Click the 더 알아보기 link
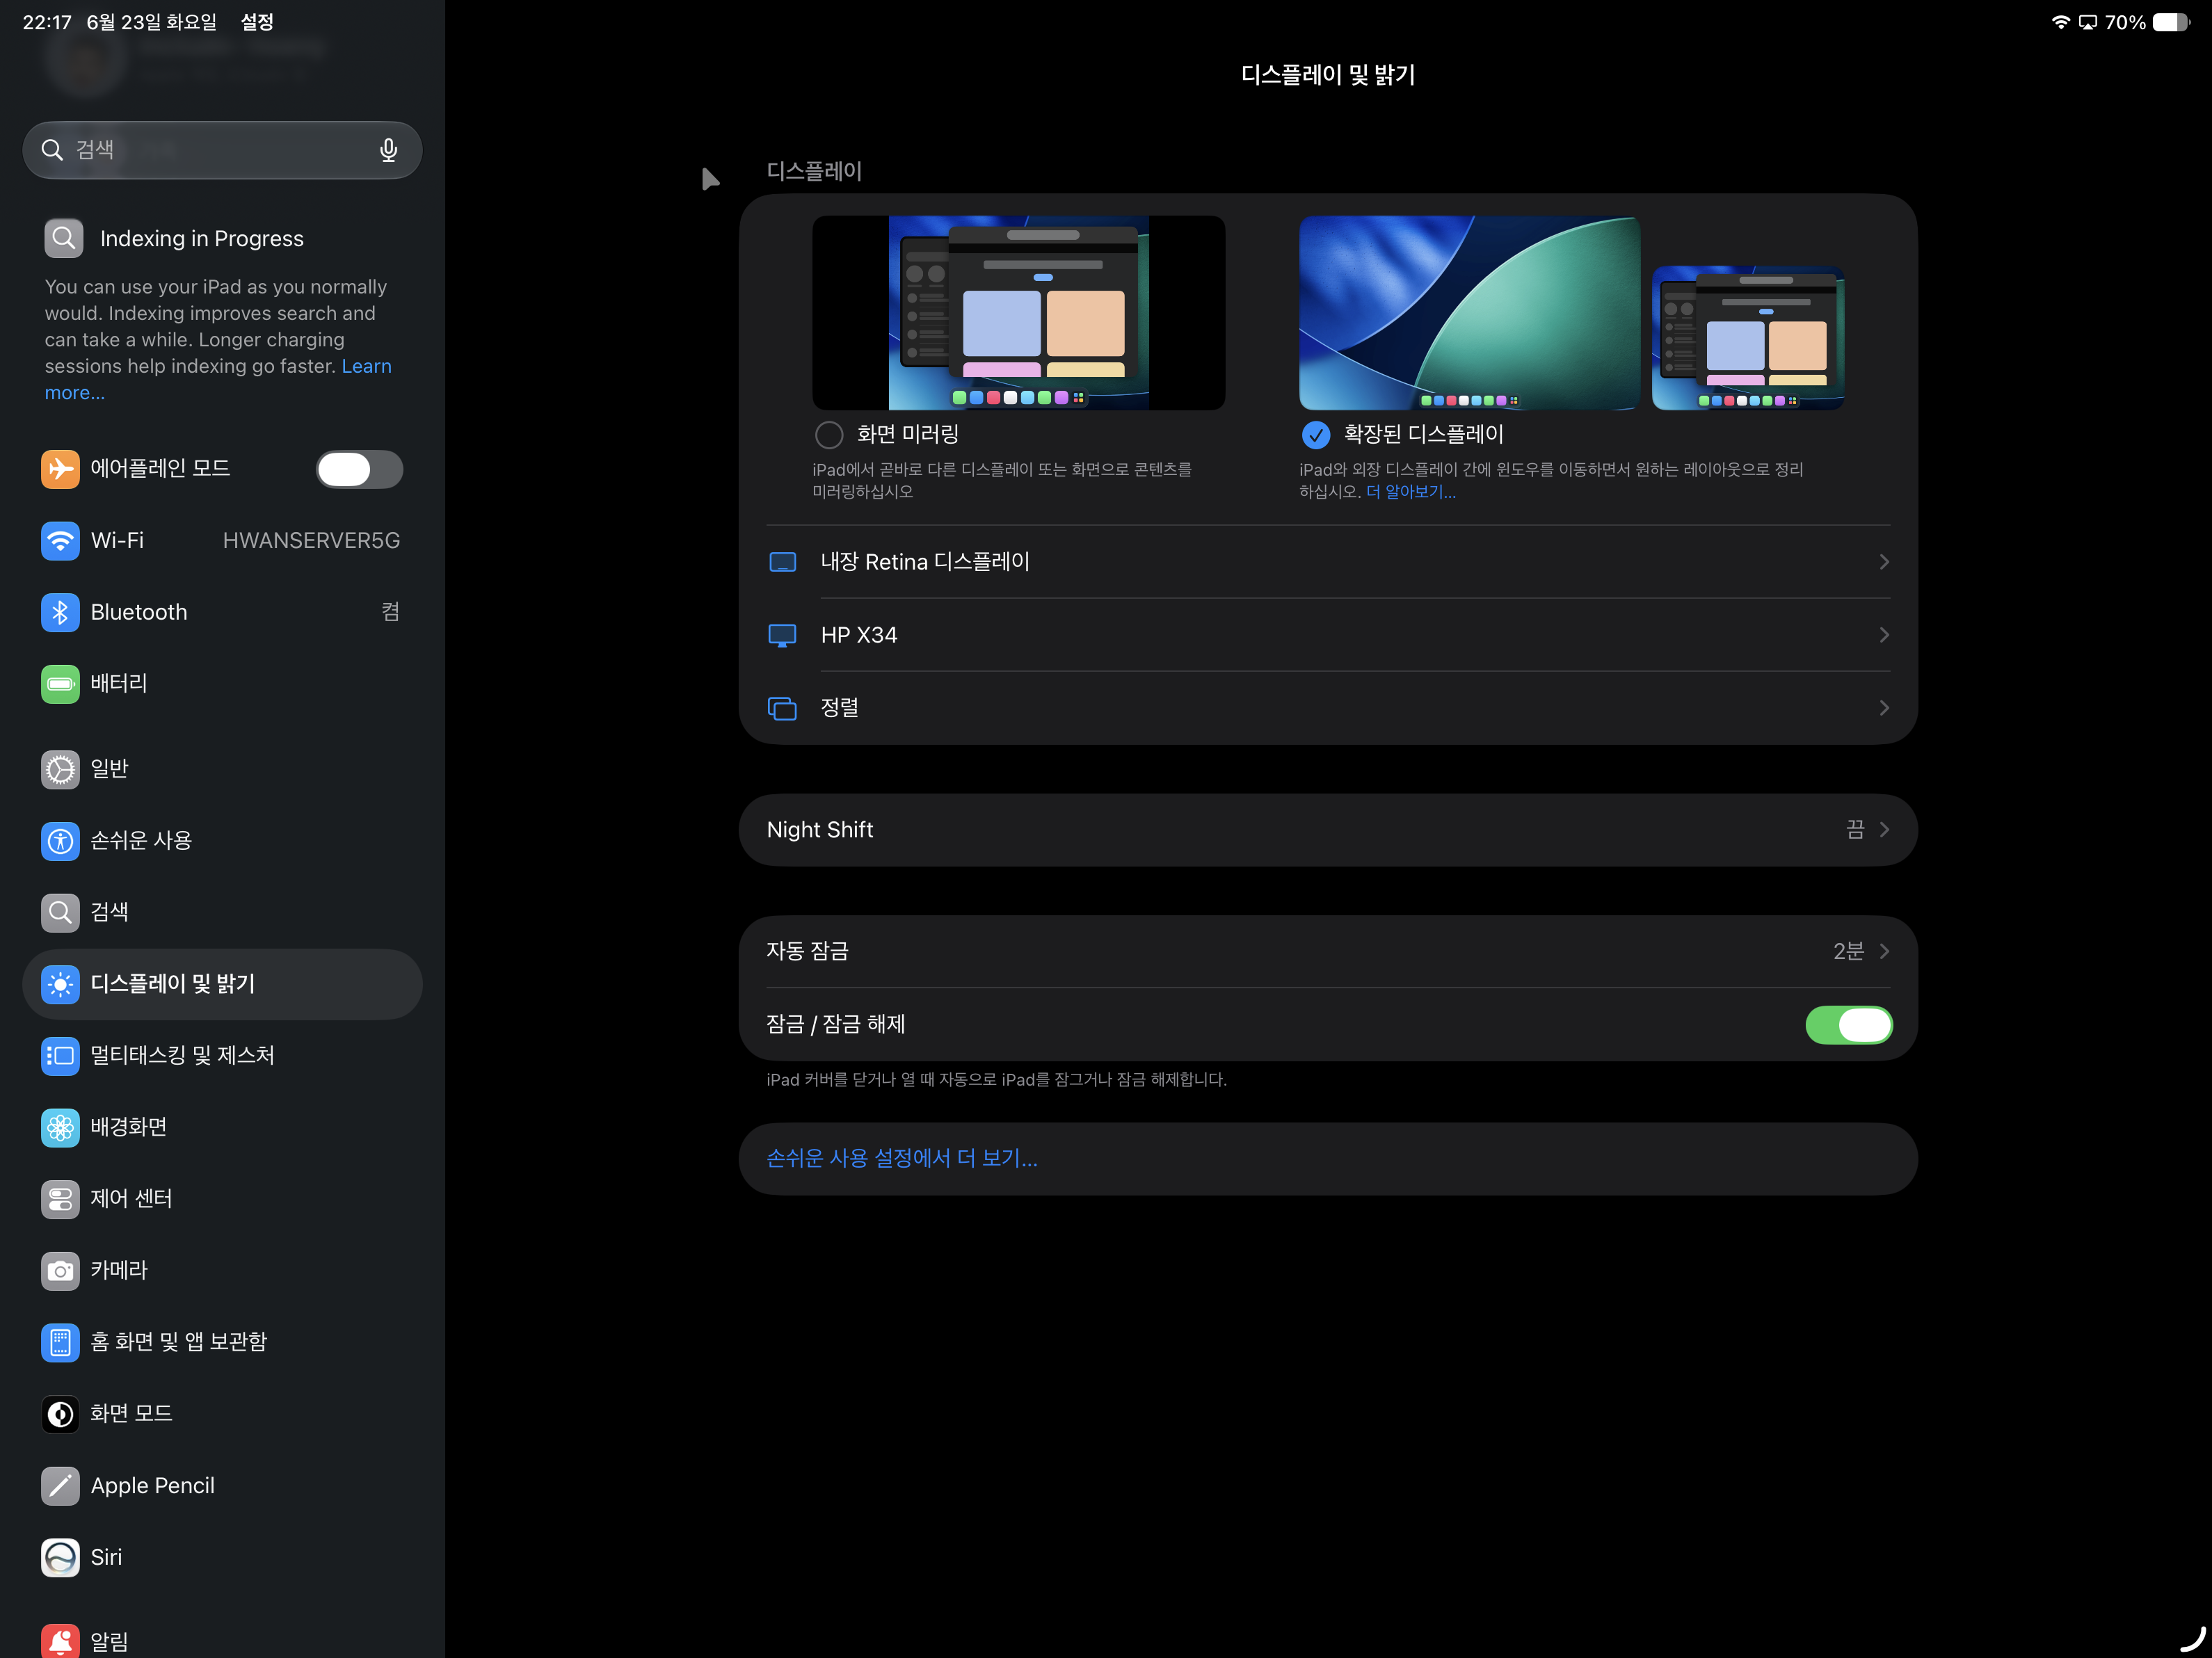This screenshot has width=2212, height=1658. tap(1411, 492)
